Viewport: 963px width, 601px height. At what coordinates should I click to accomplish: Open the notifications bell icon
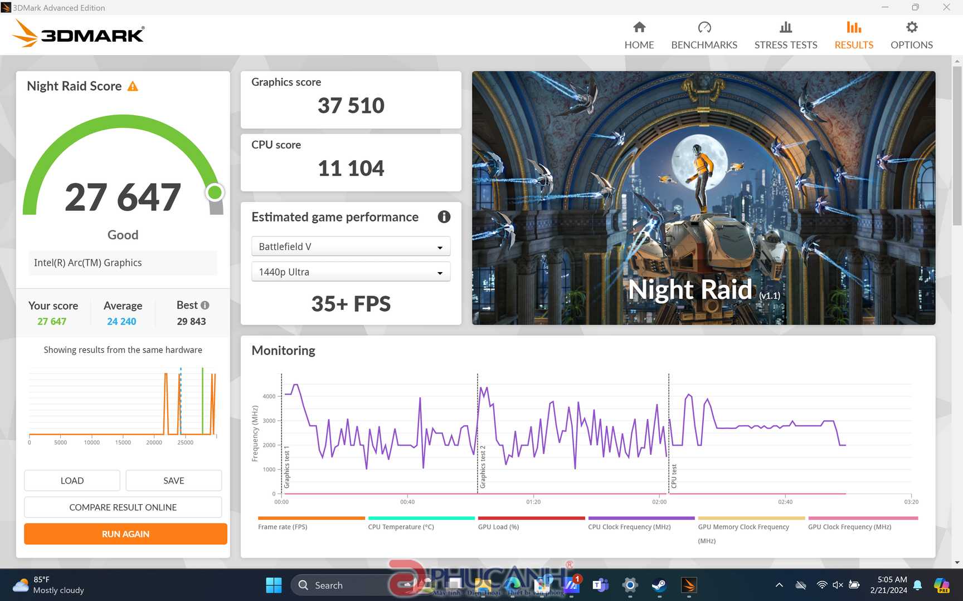(917, 585)
